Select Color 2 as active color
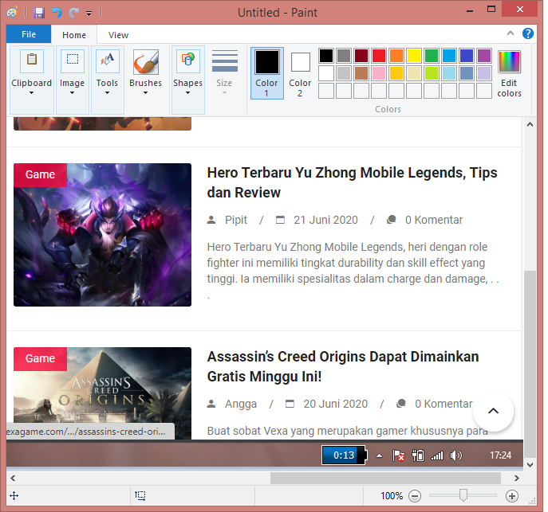548x512 pixels. point(300,72)
